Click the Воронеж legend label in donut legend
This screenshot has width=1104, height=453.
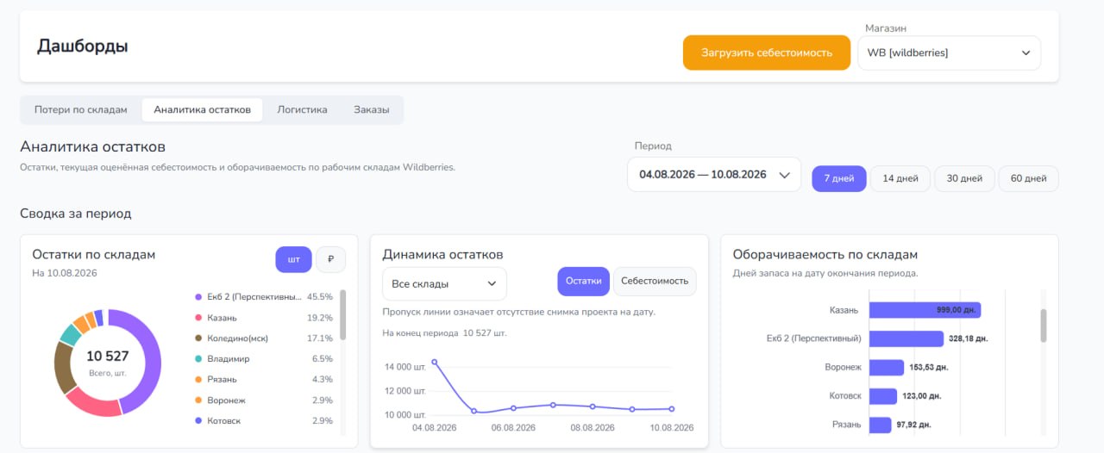coord(226,400)
